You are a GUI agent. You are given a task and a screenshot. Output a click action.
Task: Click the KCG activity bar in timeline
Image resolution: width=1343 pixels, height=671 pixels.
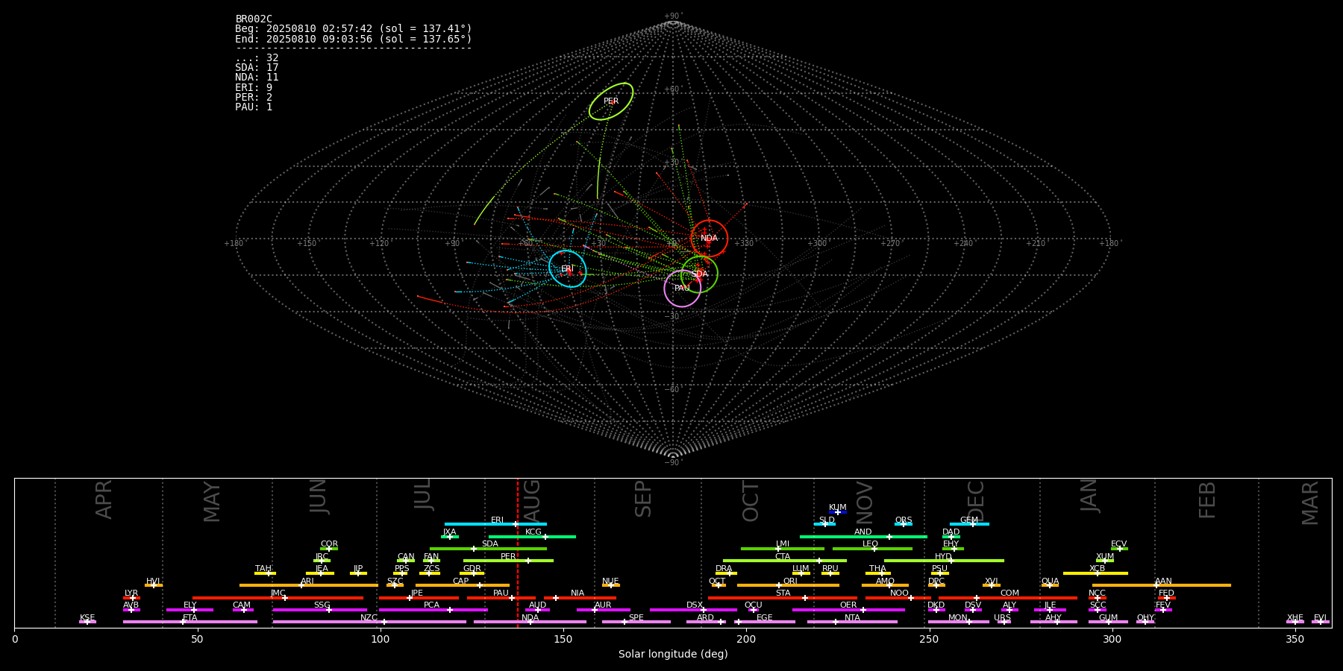(x=532, y=537)
